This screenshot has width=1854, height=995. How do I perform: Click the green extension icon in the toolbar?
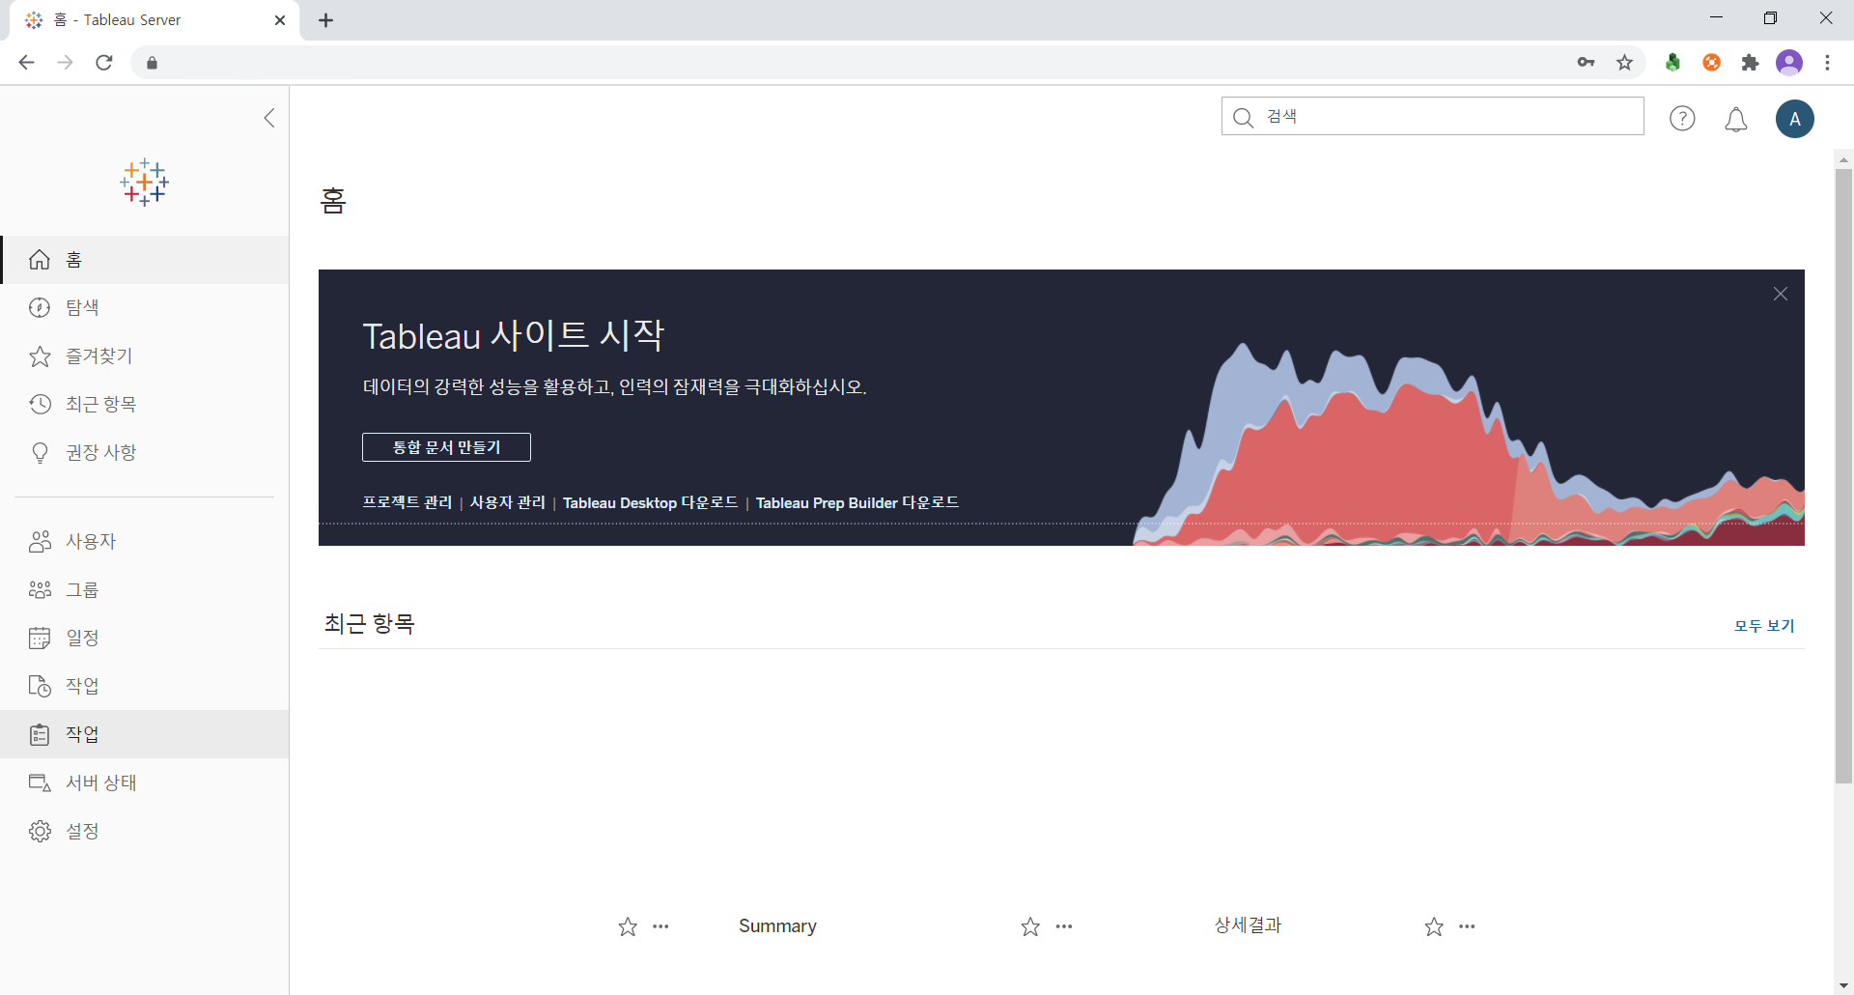(1672, 63)
